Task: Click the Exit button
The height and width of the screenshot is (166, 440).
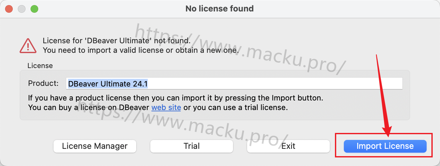Action: 288,146
